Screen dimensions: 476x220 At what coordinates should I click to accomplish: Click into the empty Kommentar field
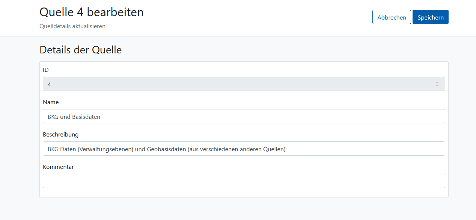pos(244,181)
